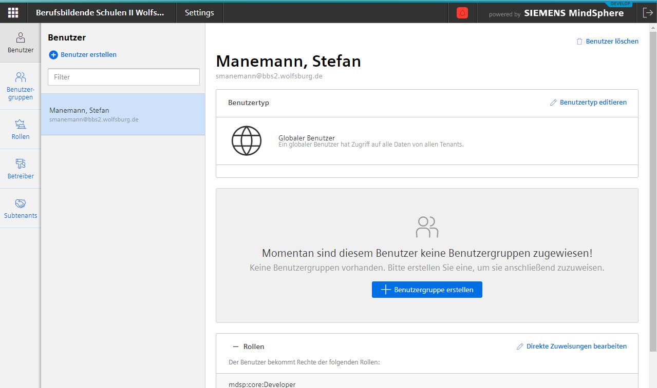Viewport: 657px width, 388px height.
Task: Open Subtenants section in sidebar
Action: (x=21, y=208)
